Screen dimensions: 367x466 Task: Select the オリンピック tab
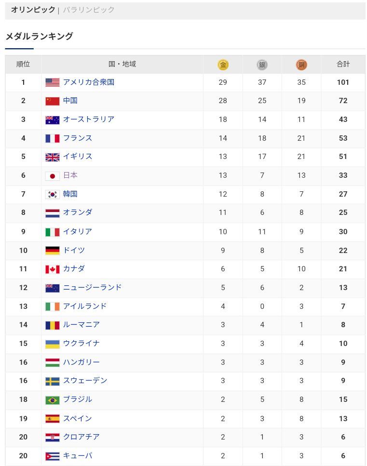[x=33, y=10]
